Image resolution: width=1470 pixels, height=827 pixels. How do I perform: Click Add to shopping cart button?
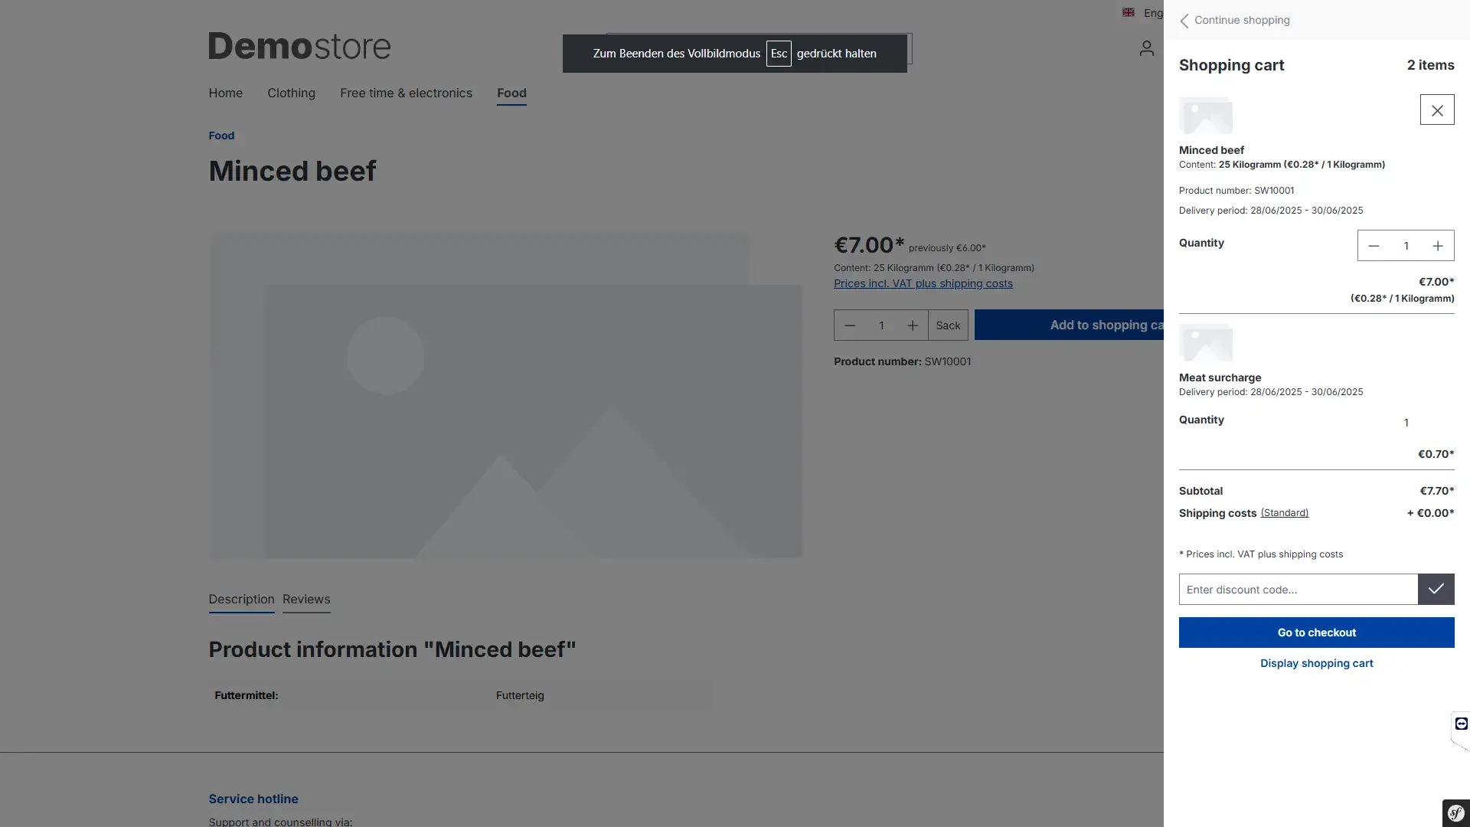[x=1069, y=325]
